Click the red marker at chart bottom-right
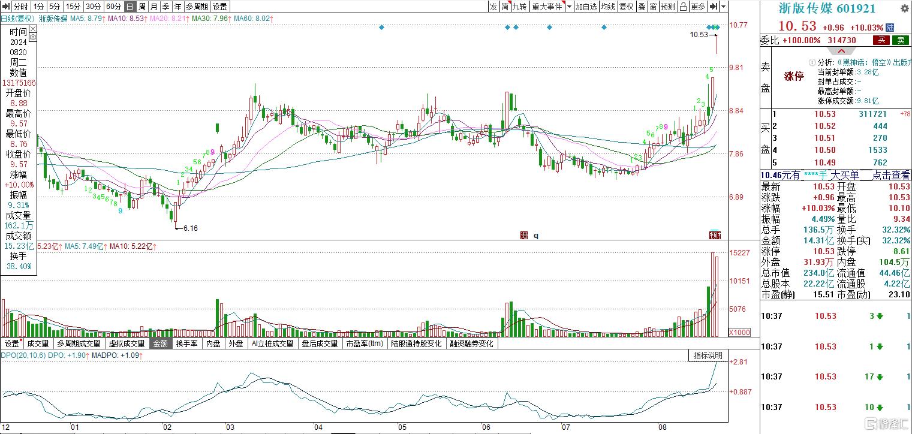This screenshot has height=434, width=912. (x=715, y=235)
